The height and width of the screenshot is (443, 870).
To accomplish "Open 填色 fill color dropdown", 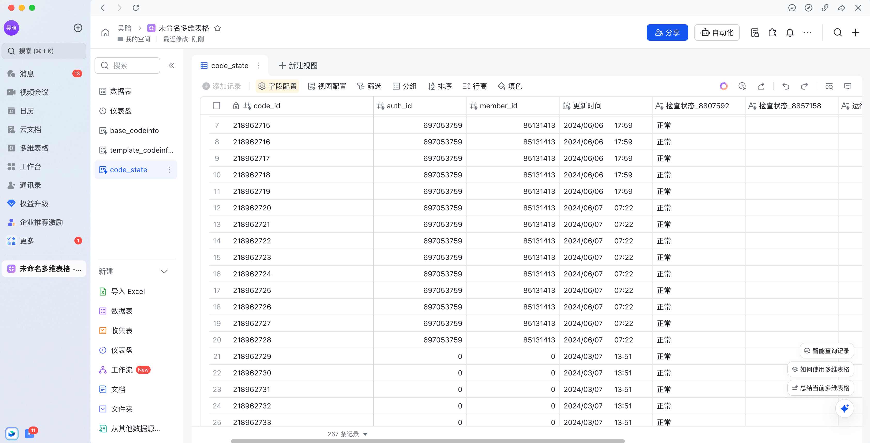I will pos(510,86).
